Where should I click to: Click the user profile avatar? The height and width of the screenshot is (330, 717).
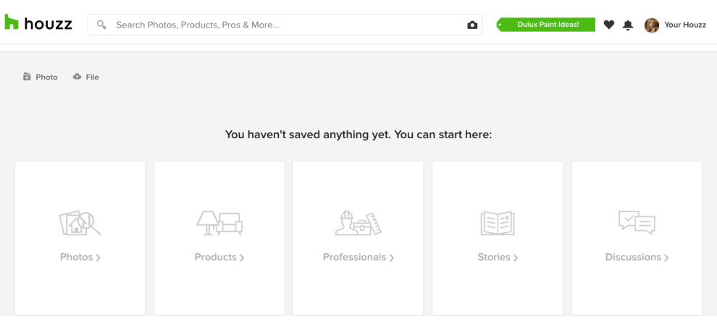click(x=652, y=25)
